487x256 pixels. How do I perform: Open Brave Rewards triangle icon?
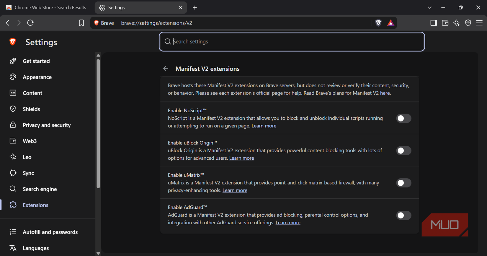pyautogui.click(x=391, y=23)
